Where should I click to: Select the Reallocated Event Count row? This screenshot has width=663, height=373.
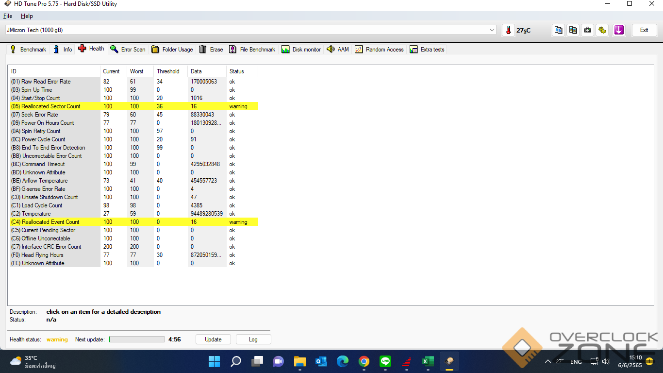point(50,222)
